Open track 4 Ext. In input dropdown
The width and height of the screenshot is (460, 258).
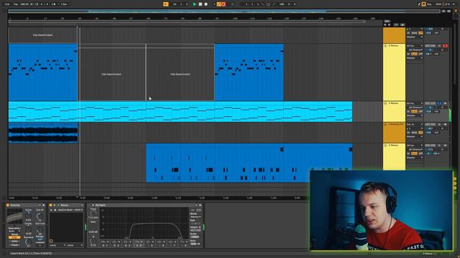[415, 124]
